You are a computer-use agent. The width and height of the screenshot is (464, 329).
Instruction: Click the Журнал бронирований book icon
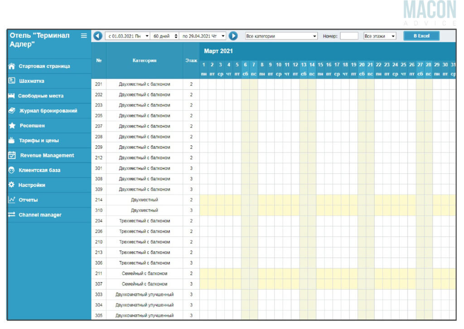(x=12, y=111)
